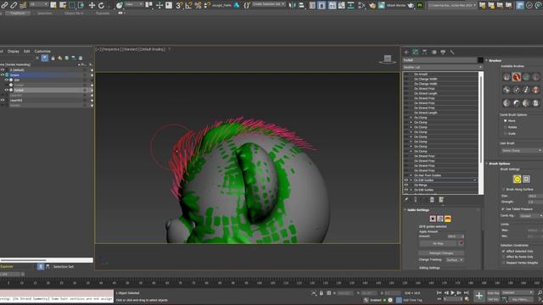
Task: Click the black object color swatch
Action: [480, 60]
